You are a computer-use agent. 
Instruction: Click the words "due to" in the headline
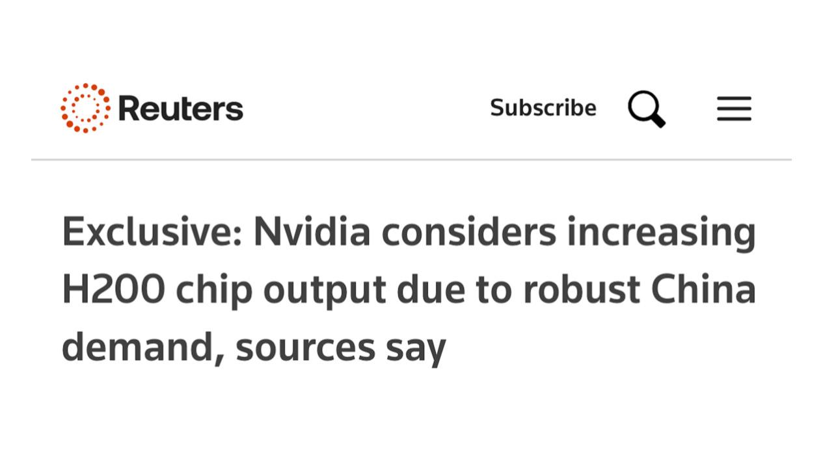click(x=454, y=289)
